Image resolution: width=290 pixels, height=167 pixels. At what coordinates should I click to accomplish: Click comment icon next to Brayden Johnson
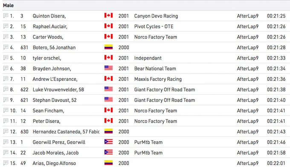point(6,68)
